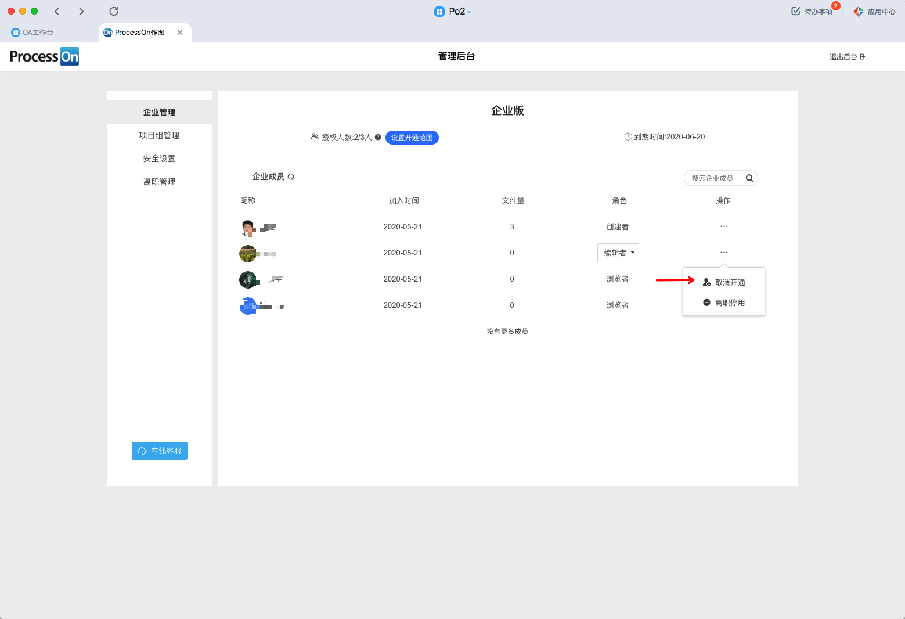Viewport: 905px width, 619px height.
Task: Choose 取消开通 in the popup menu
Action: tap(724, 282)
